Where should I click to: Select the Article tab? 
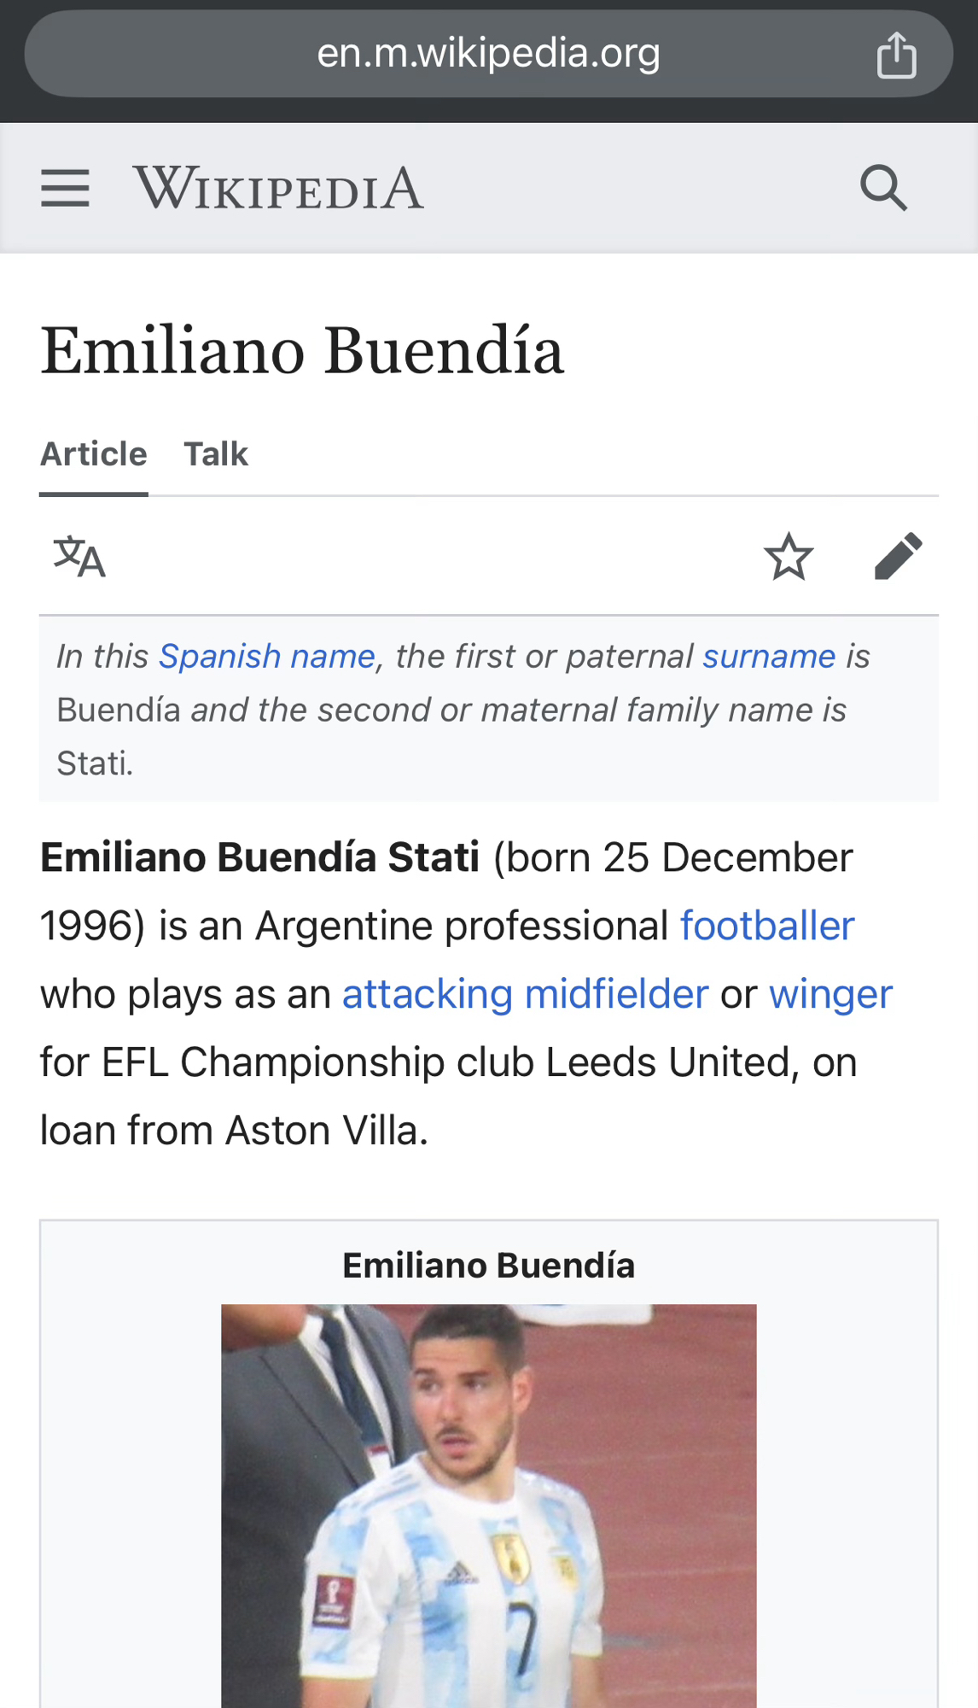tap(94, 454)
